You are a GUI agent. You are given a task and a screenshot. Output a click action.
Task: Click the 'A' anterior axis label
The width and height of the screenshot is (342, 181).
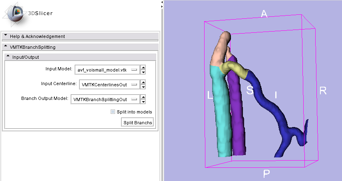pyautogui.click(x=264, y=14)
